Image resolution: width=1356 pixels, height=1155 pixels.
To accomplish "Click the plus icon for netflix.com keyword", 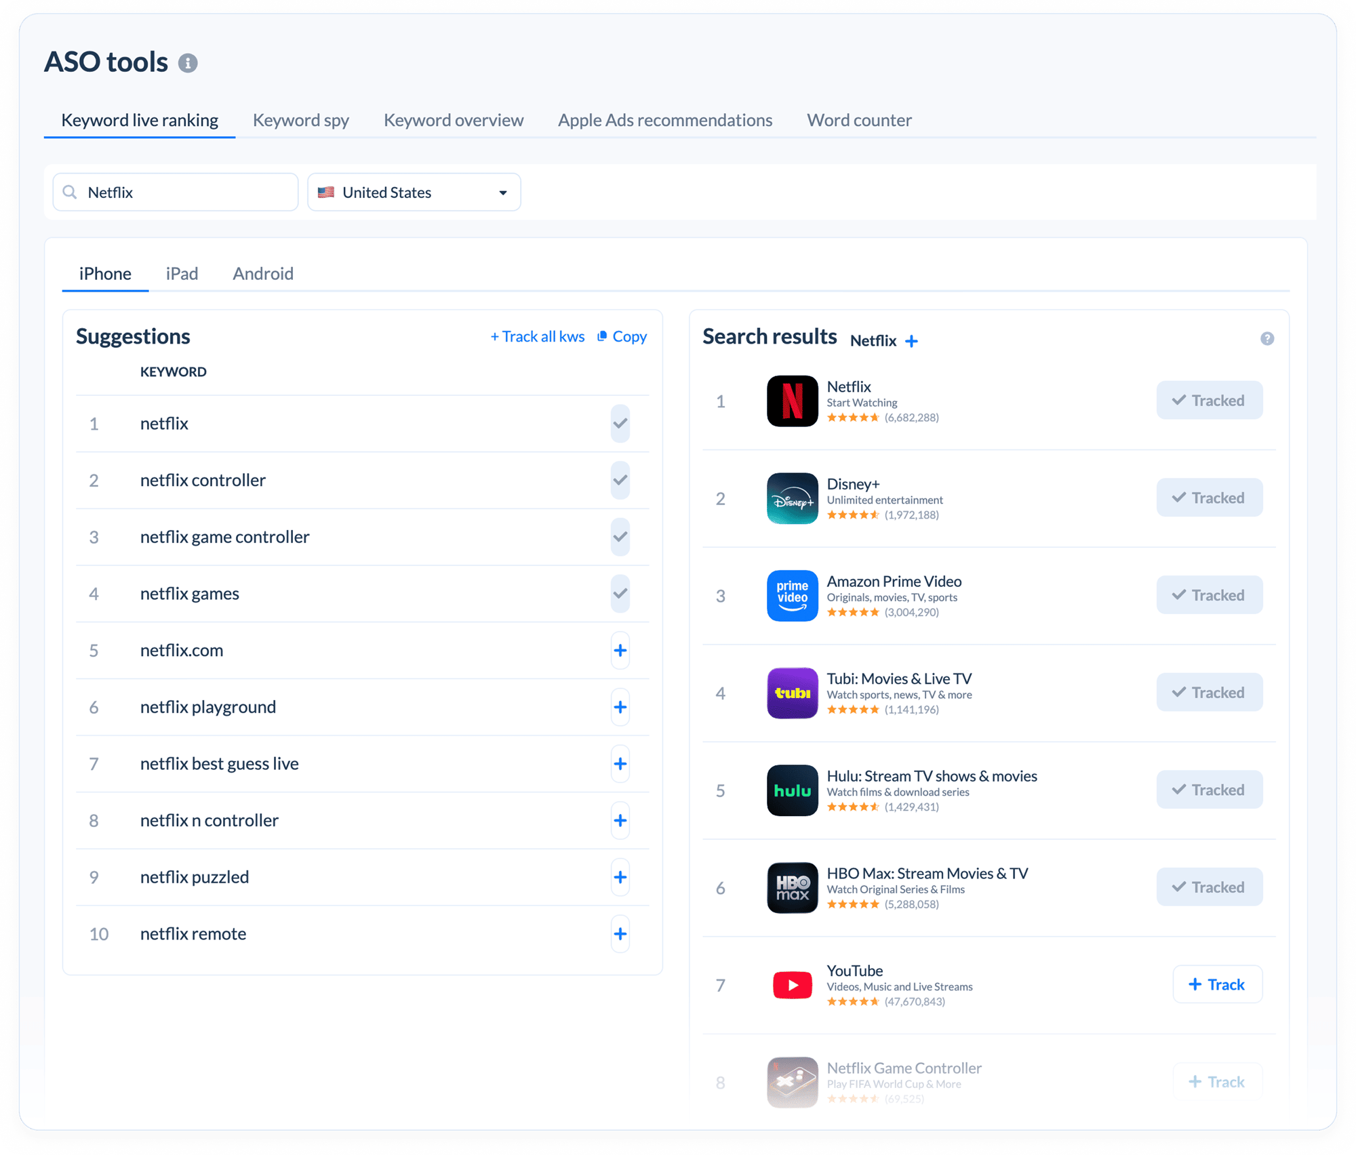I will point(620,651).
